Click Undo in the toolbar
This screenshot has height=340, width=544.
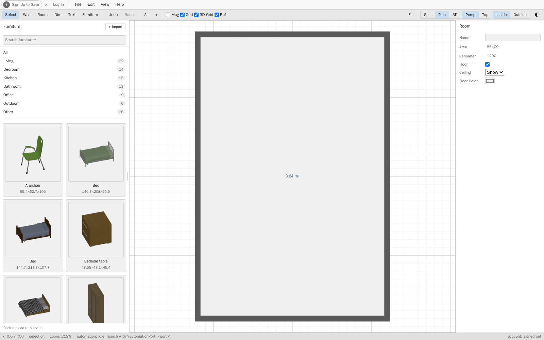113,15
